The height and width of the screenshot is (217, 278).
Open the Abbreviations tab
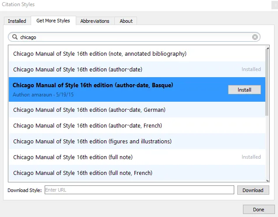click(x=95, y=21)
